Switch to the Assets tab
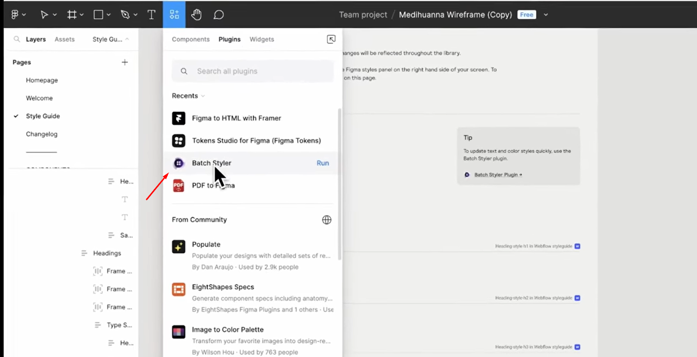This screenshot has height=357, width=697. pyautogui.click(x=64, y=39)
